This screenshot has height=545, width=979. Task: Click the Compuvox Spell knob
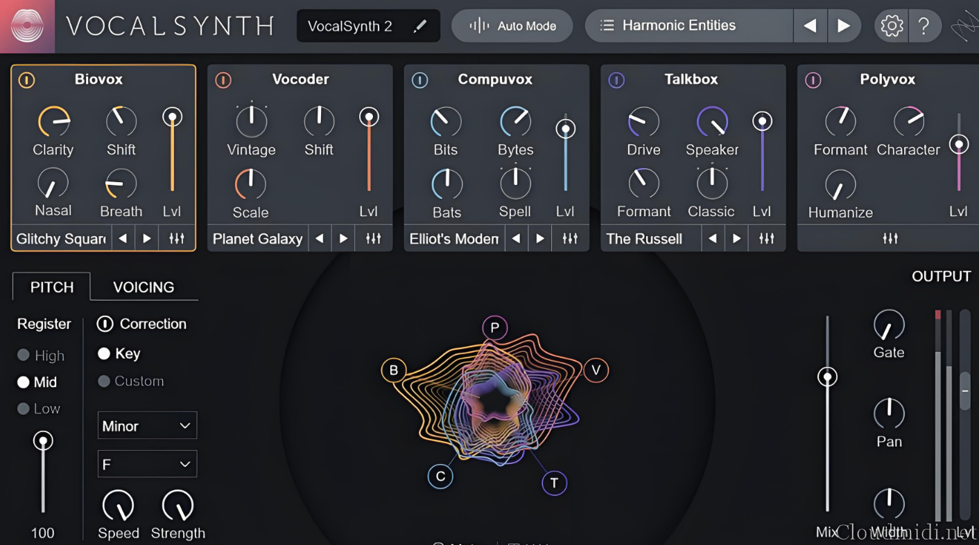pyautogui.click(x=515, y=184)
